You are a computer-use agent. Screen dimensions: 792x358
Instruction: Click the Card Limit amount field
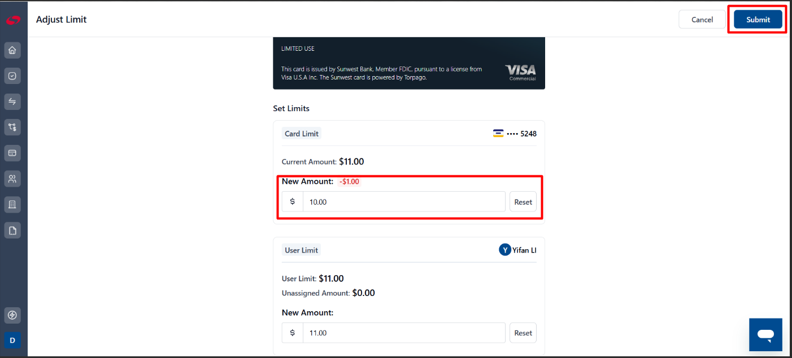coord(404,202)
